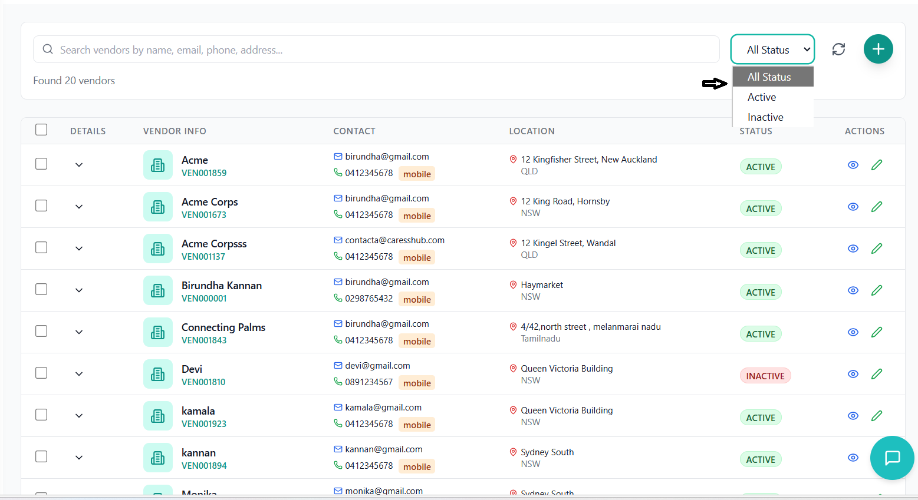Choose Active from the status filter list
This screenshot has width=918, height=500.
[x=761, y=97]
